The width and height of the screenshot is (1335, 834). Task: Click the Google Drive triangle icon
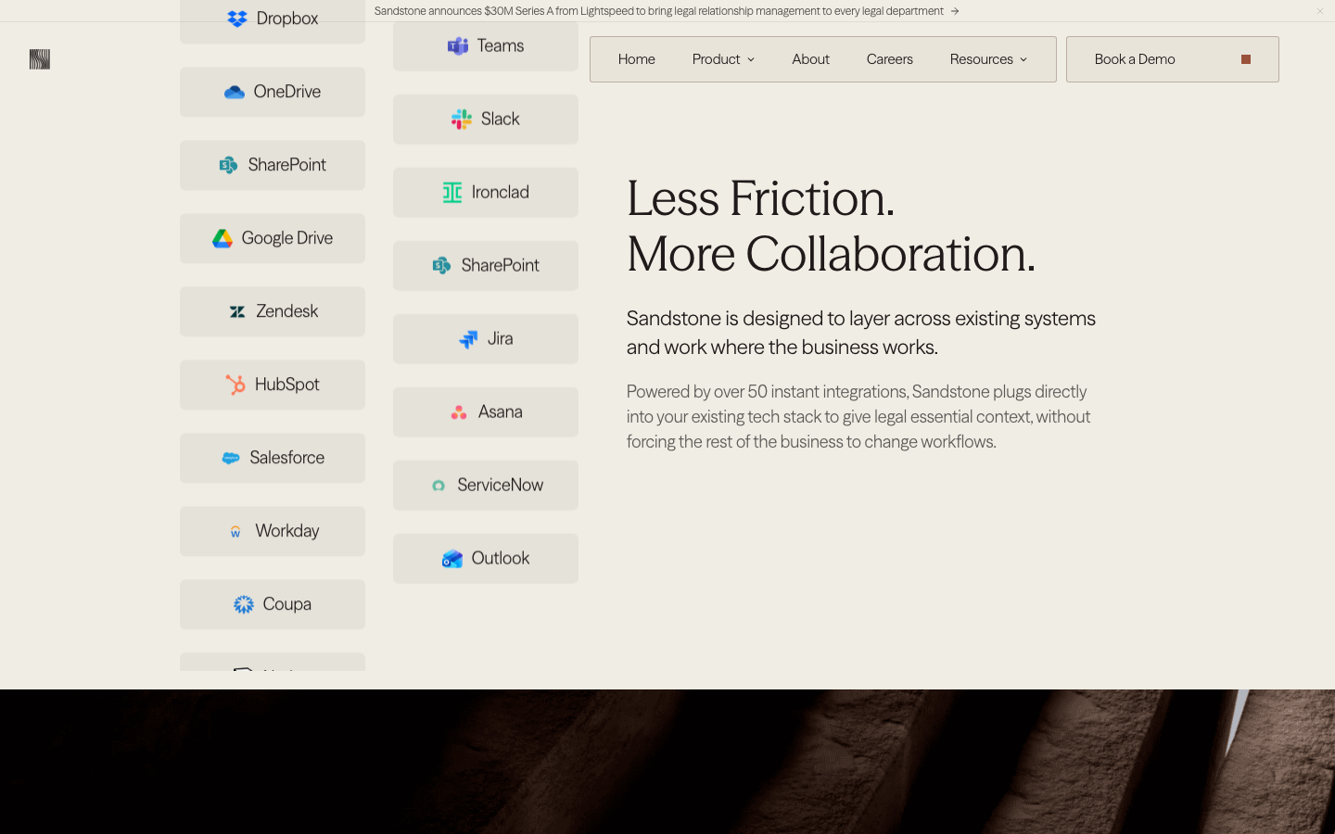coord(222,238)
